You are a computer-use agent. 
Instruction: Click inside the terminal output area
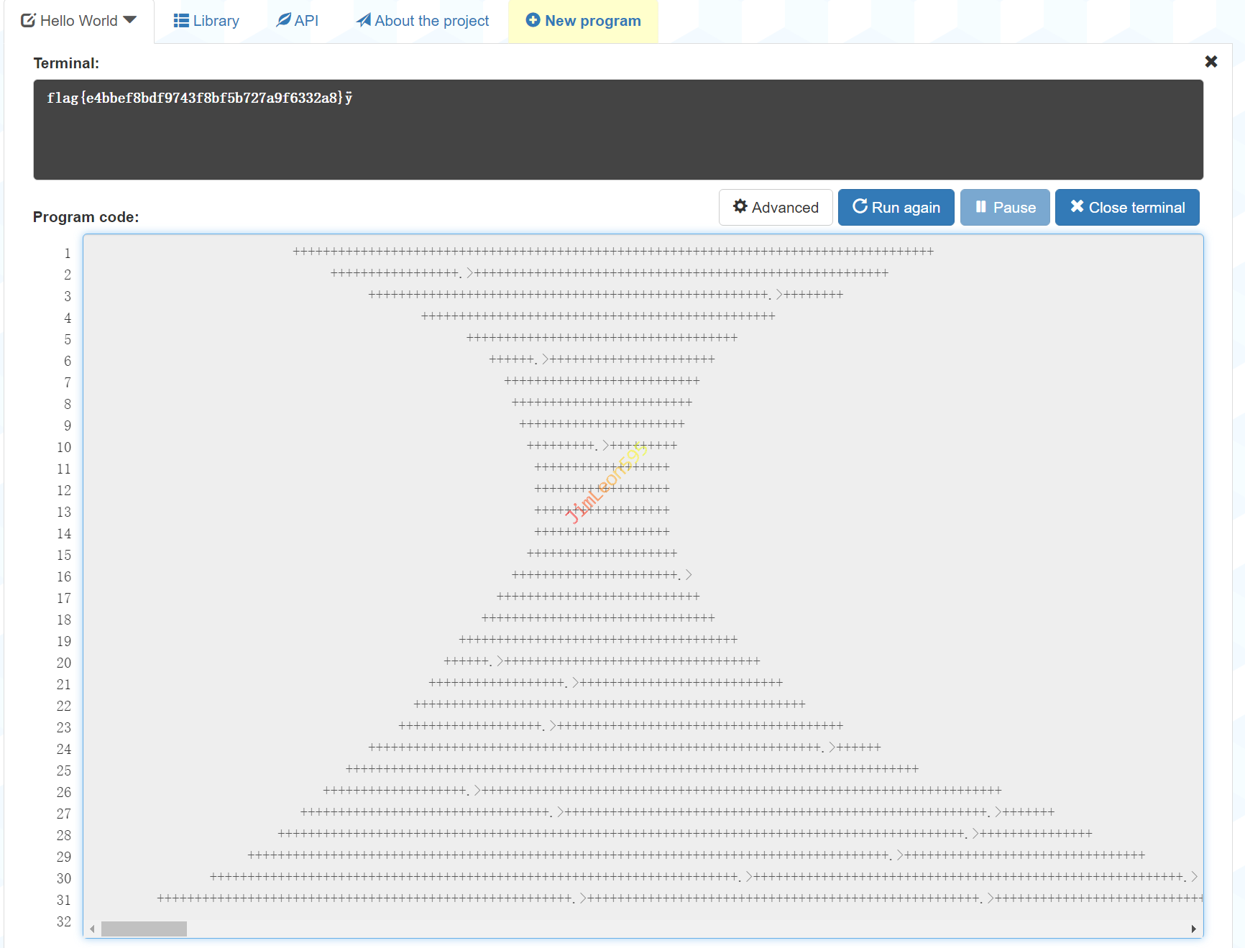(618, 137)
